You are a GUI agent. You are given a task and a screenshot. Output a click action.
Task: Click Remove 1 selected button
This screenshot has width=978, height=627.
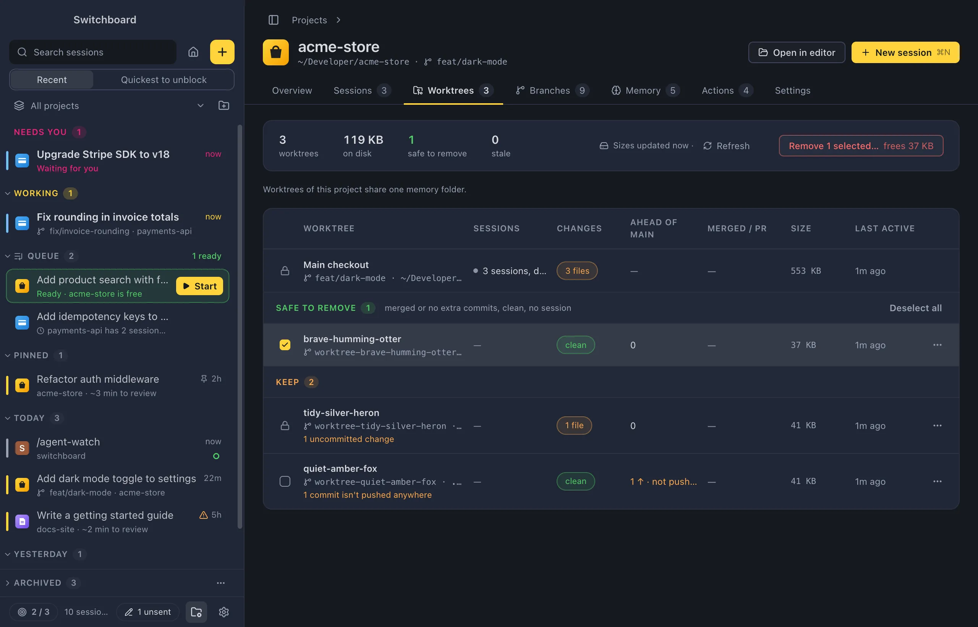point(861,146)
